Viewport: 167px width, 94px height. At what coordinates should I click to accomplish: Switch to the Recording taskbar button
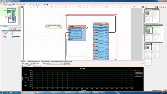coord(42,93)
